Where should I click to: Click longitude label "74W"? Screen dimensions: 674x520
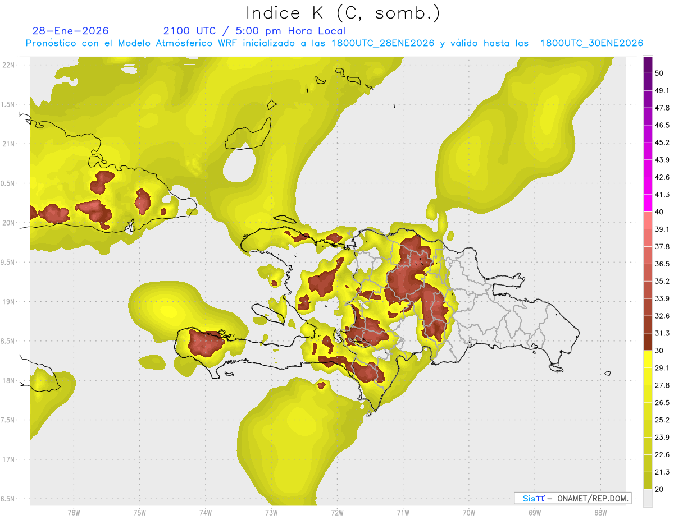point(205,513)
